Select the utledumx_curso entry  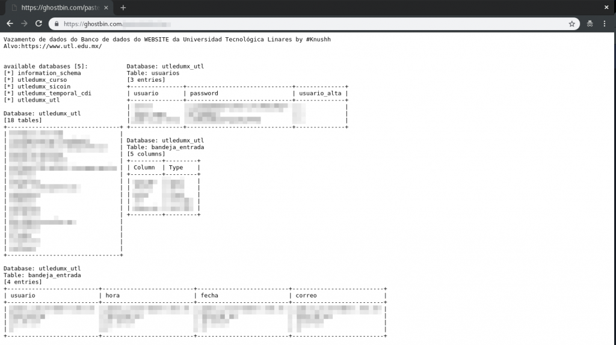pos(42,80)
